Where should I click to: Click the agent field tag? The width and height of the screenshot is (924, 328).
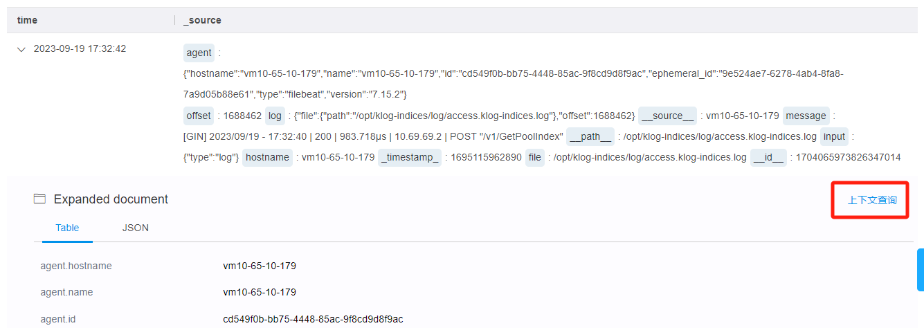click(x=199, y=53)
